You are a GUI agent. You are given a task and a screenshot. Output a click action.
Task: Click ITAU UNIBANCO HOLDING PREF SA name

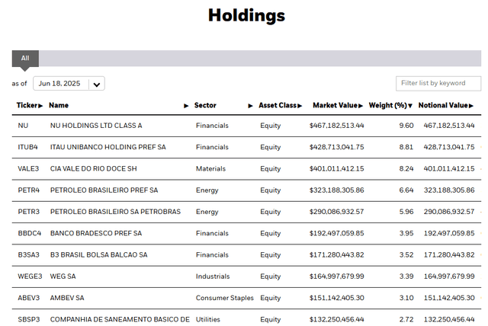[x=108, y=147]
